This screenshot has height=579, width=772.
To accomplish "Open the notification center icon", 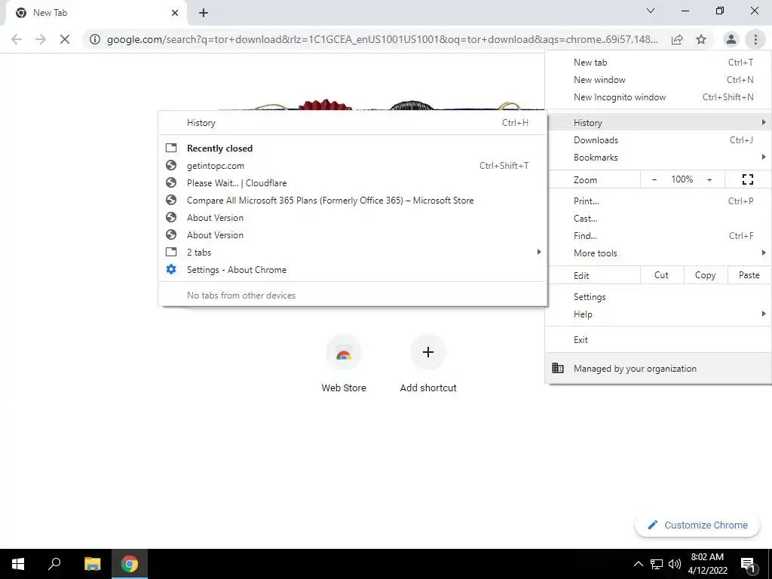I will 748,565.
